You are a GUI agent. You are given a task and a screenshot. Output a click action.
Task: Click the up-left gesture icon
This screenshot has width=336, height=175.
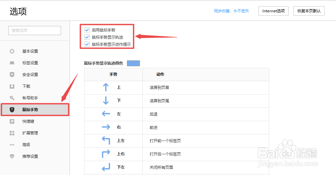(106, 140)
